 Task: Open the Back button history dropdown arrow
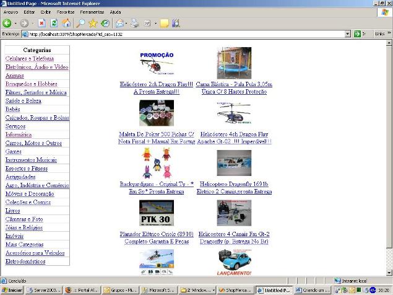(x=16, y=23)
